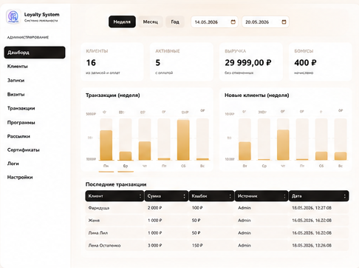Image resolution: width=359 pixels, height=268 pixels.
Task: Open Визиты from the sidebar
Action: (16, 95)
